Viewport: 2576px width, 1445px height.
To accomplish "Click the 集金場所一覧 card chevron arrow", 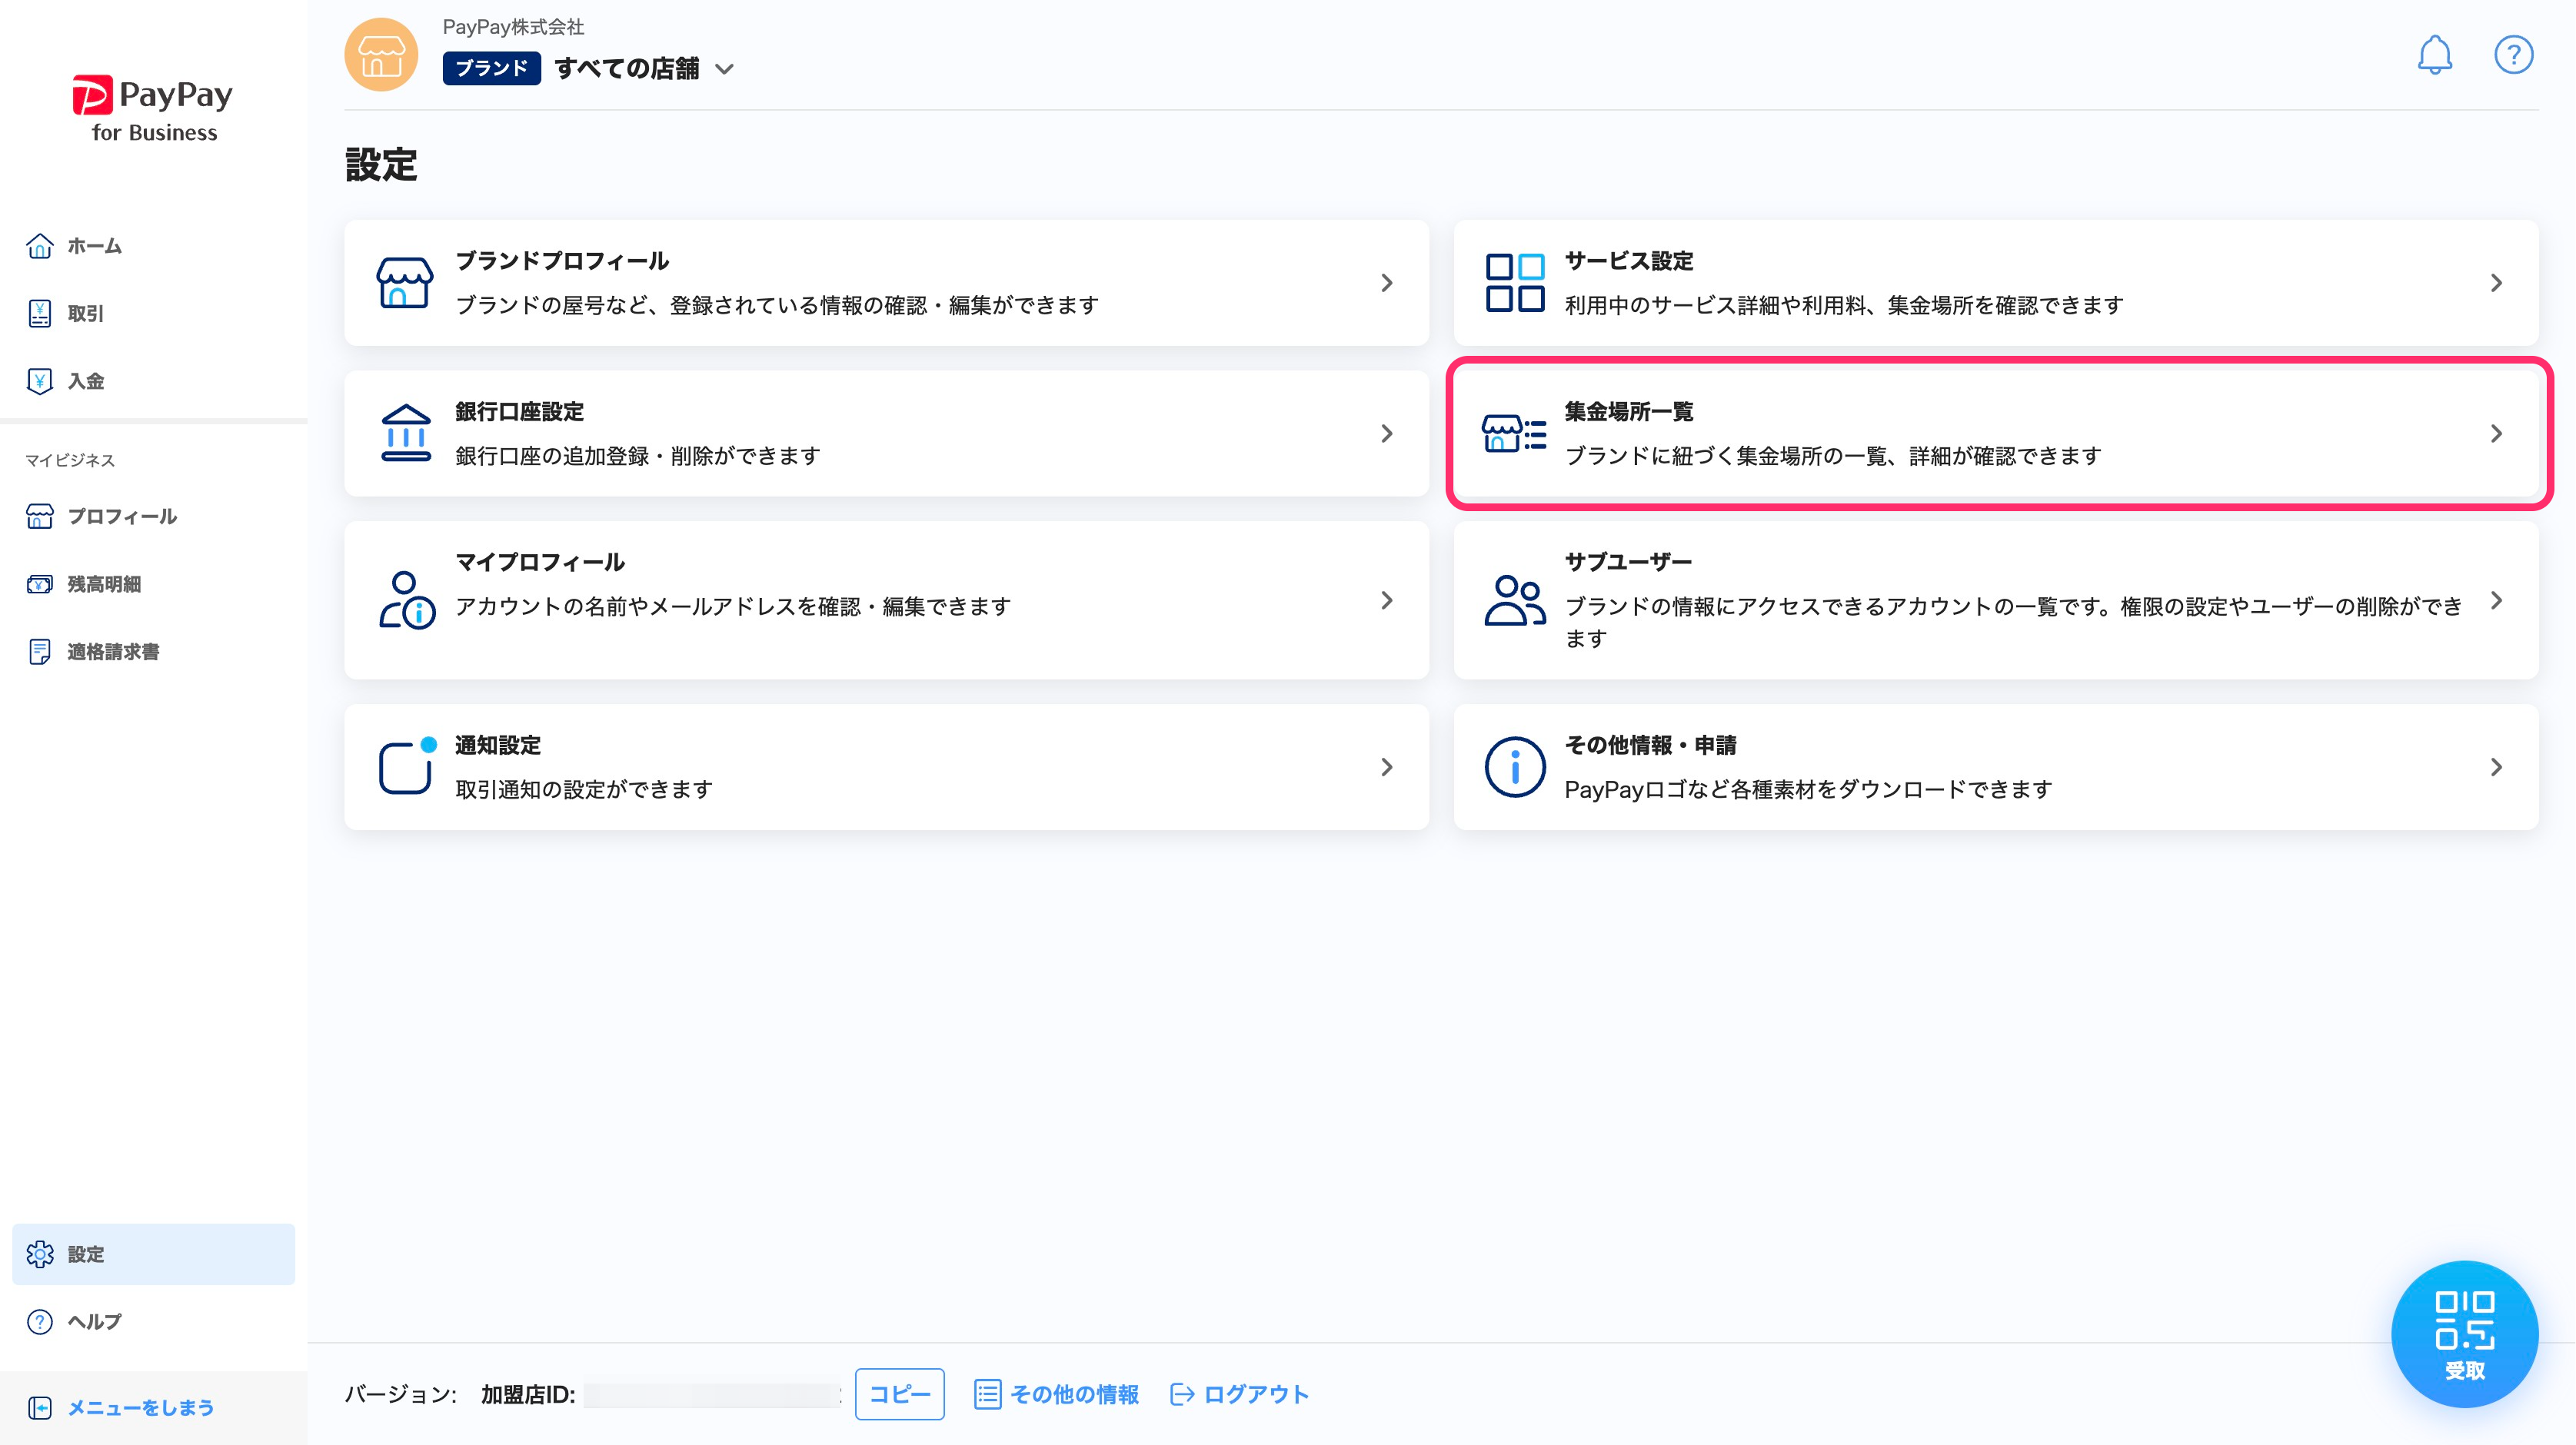I will pos(2496,433).
